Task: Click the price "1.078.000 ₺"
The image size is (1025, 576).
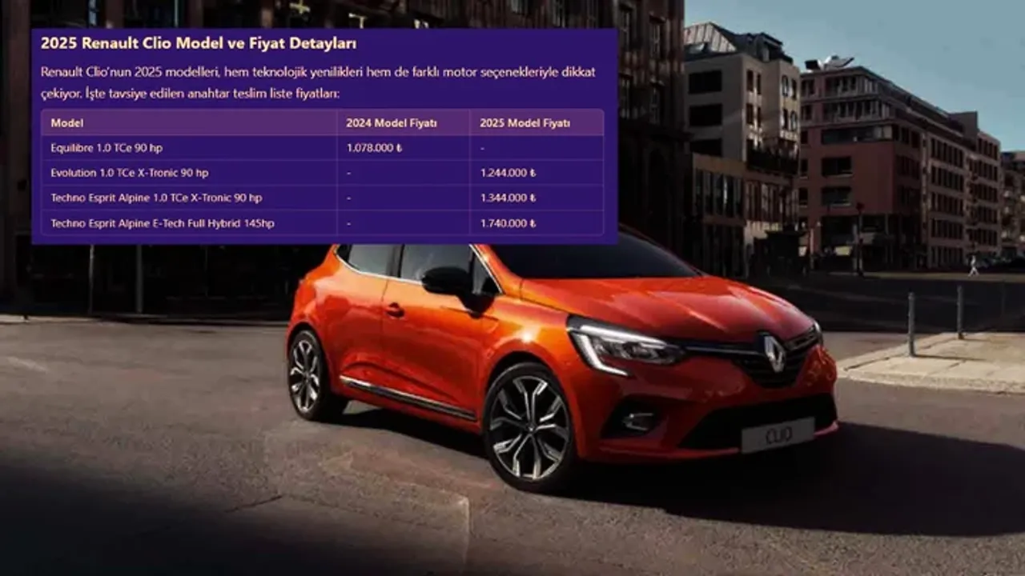Action: (x=374, y=148)
